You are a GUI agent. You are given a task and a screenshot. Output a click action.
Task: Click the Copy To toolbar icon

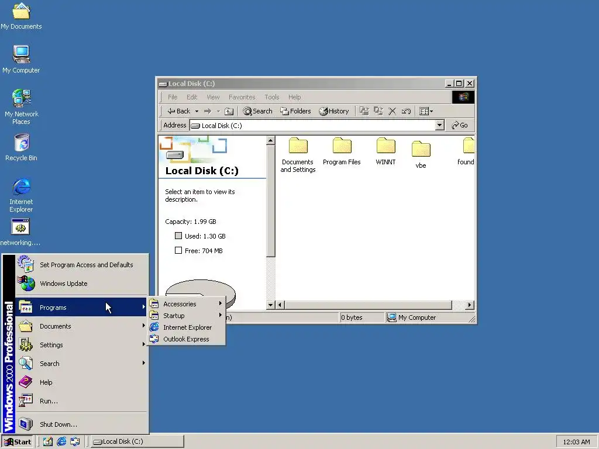tap(378, 111)
